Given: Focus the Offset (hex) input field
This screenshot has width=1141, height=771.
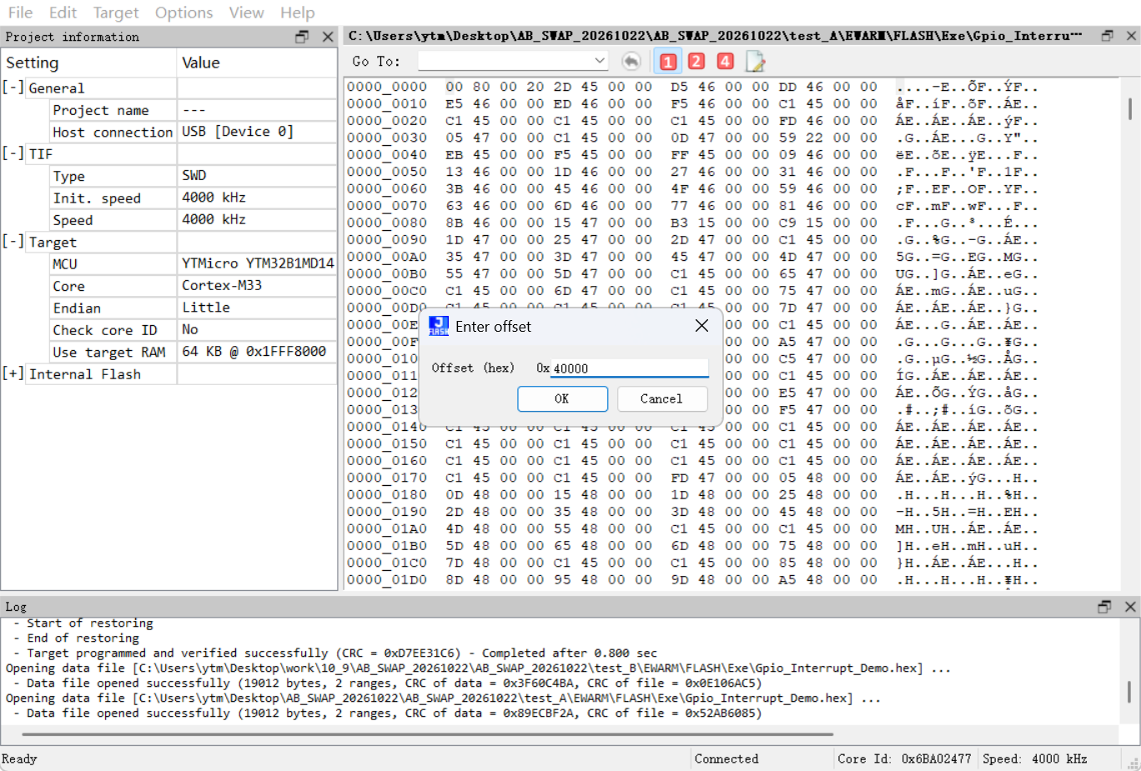Looking at the screenshot, I should point(630,368).
